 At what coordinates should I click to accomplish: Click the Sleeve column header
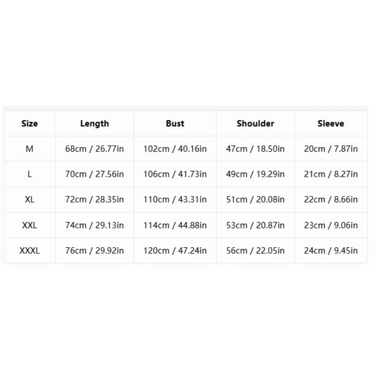click(x=331, y=124)
